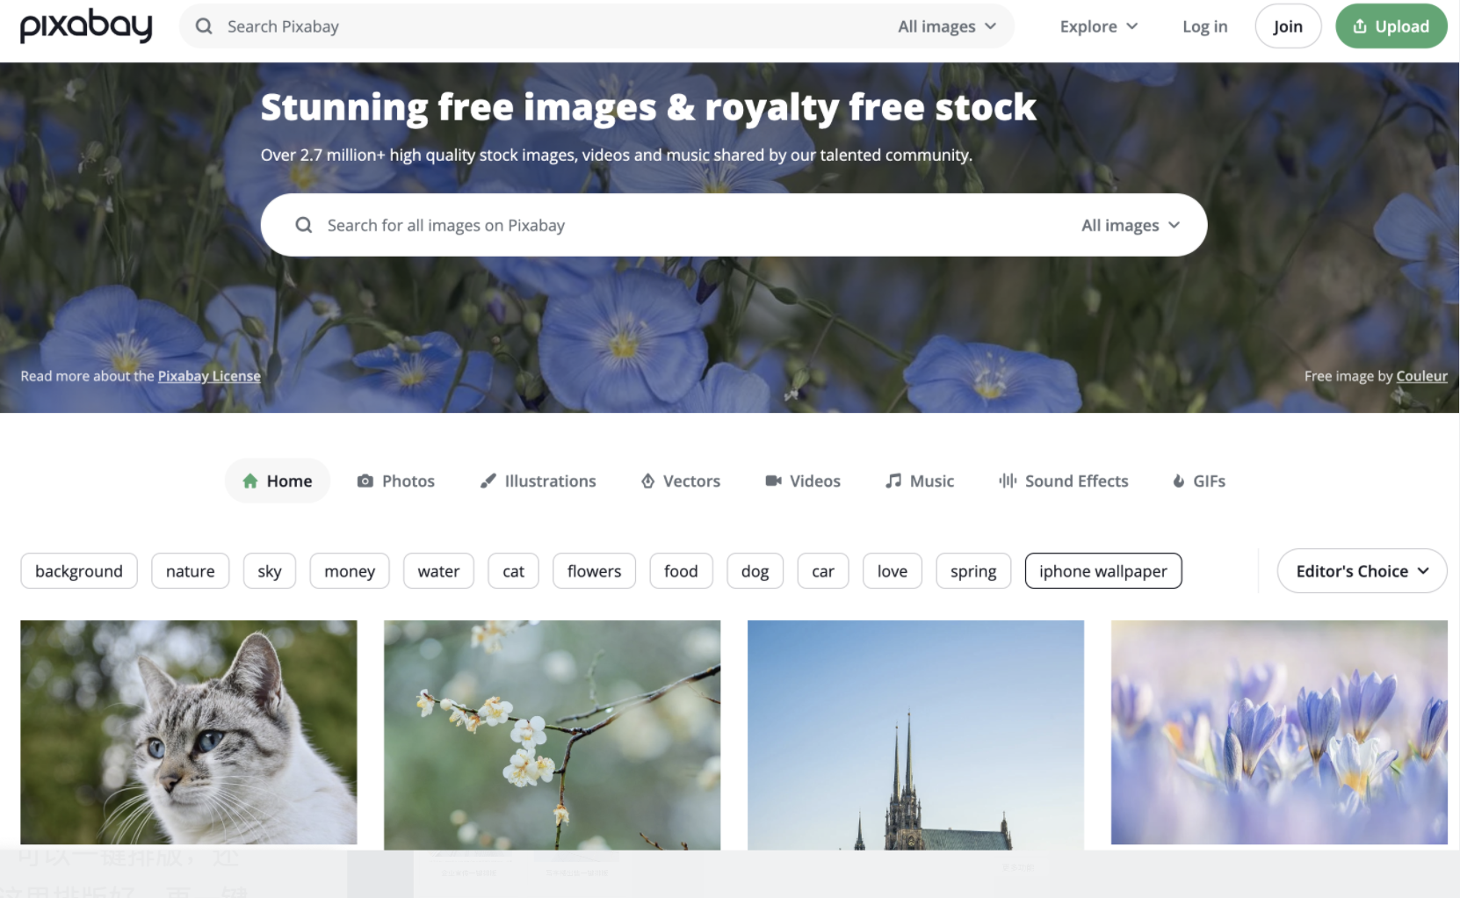This screenshot has width=1460, height=898.
Task: Enable the nature category filter
Action: point(190,570)
